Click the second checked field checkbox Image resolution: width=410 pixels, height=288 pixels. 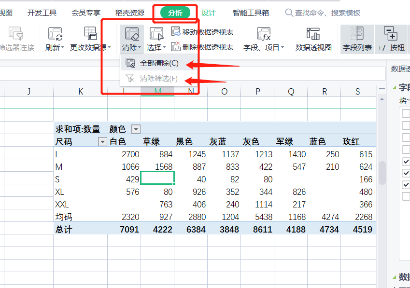(x=406, y=173)
